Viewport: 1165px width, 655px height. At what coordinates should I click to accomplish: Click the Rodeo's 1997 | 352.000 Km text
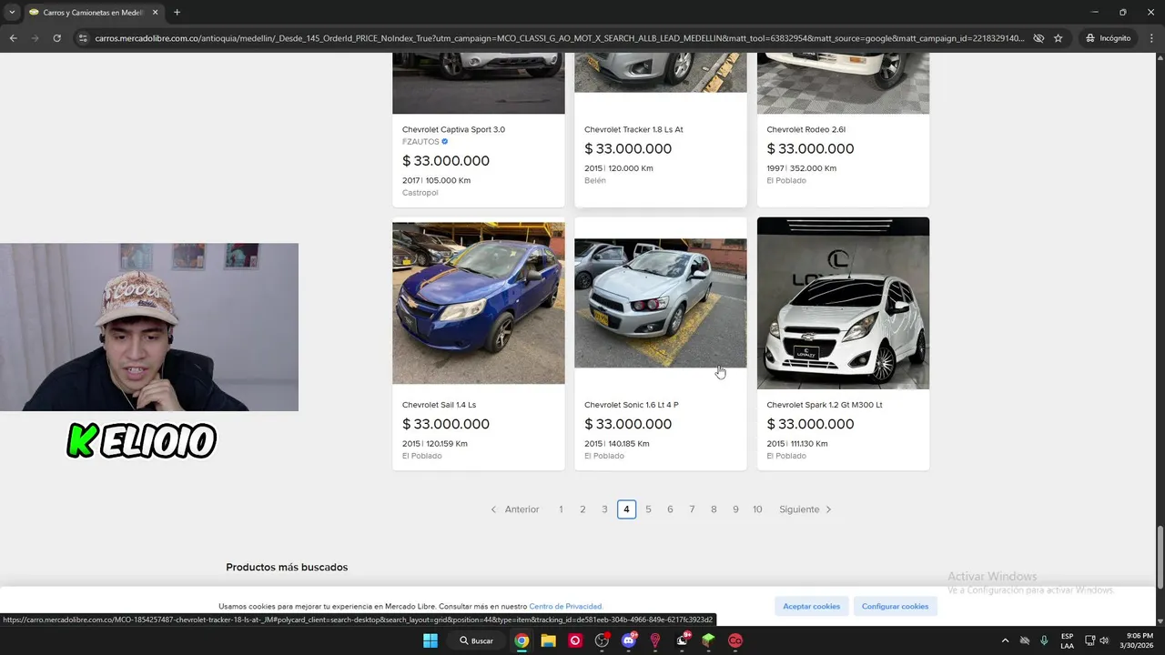(802, 168)
